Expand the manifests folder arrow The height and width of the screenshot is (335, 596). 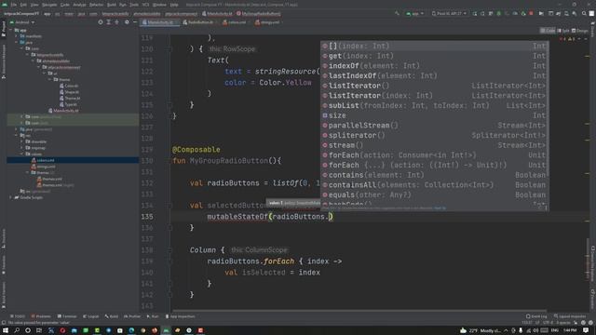[17, 36]
